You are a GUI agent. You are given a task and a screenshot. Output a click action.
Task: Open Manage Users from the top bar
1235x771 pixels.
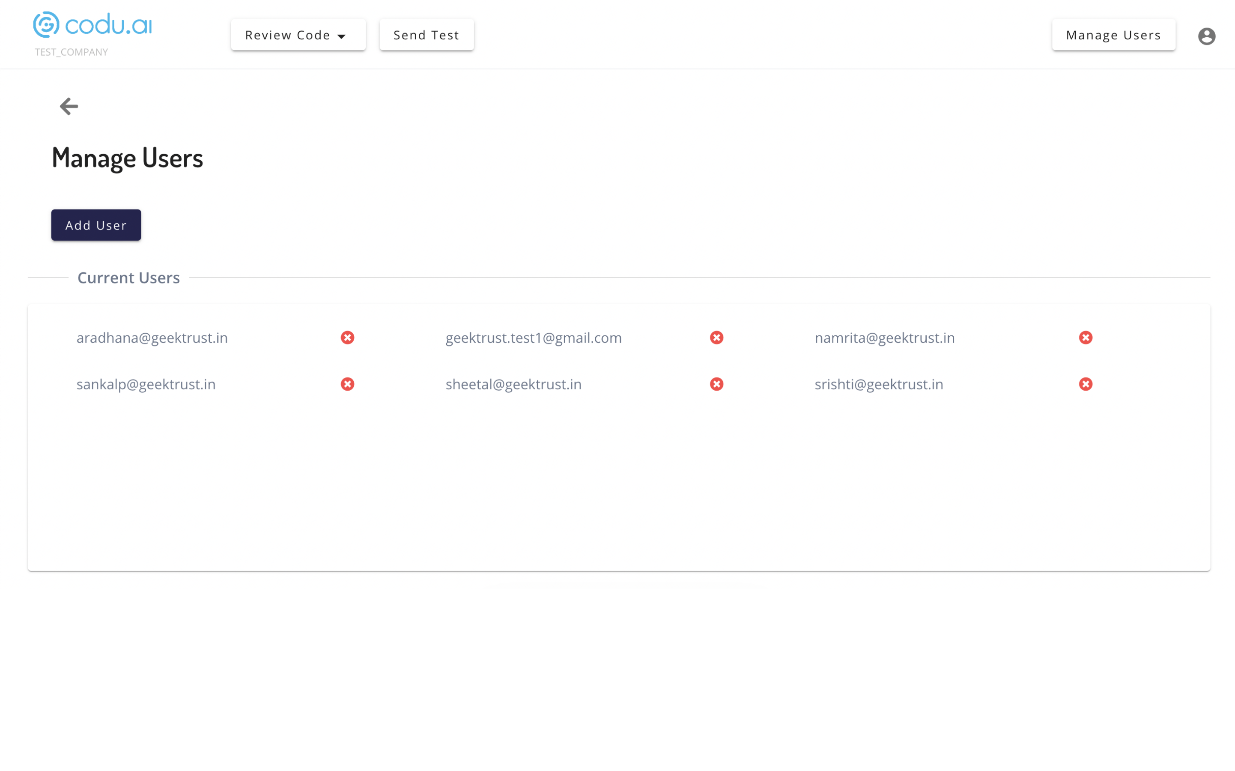pos(1113,35)
